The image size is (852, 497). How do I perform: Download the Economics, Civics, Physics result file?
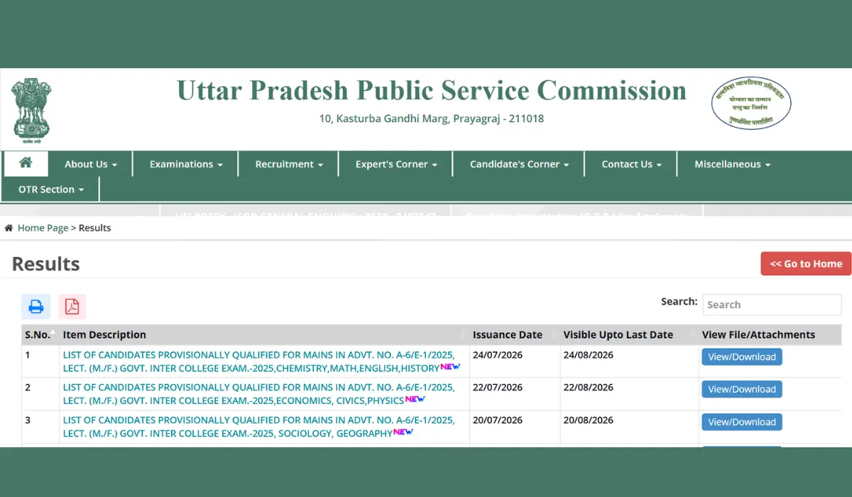[742, 389]
